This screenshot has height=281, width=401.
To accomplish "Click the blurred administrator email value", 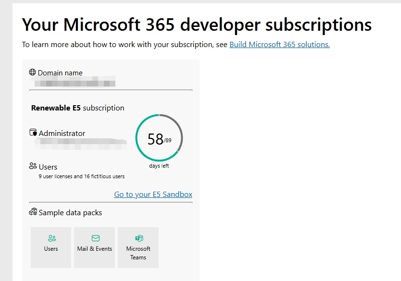I will (x=81, y=144).
